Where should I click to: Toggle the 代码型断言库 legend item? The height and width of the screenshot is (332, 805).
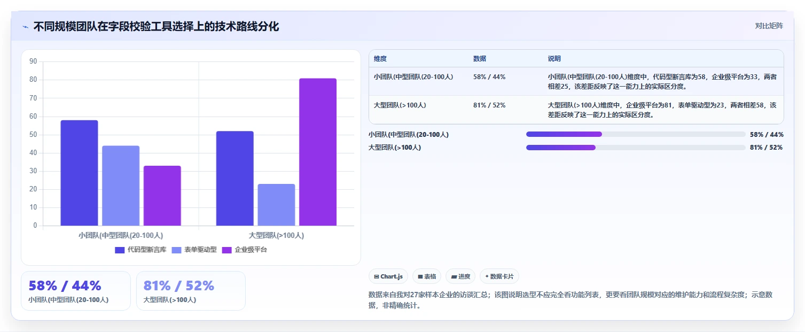coord(141,250)
